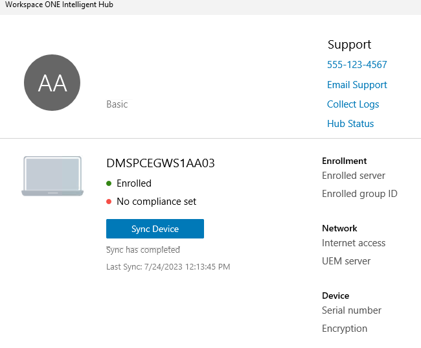
Task: Open the Hub Status link
Action: [350, 124]
